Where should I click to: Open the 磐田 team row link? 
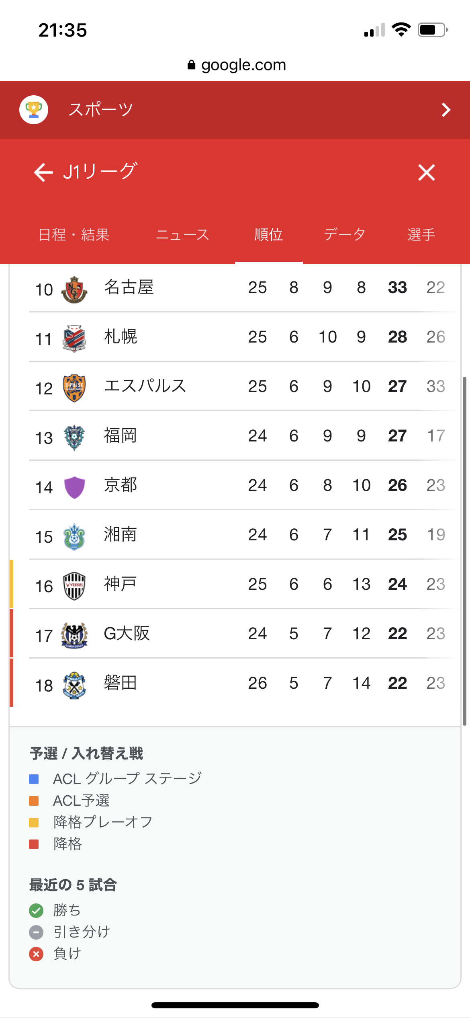121,683
